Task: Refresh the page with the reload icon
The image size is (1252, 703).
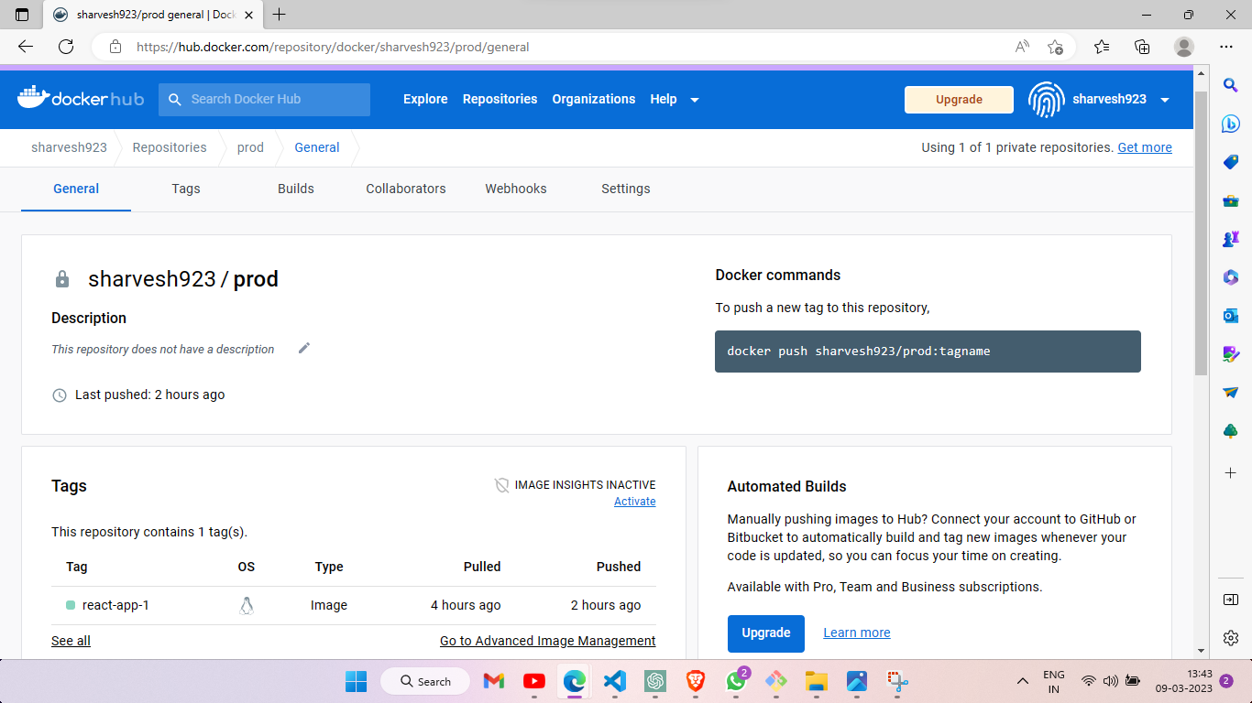Action: tap(65, 47)
